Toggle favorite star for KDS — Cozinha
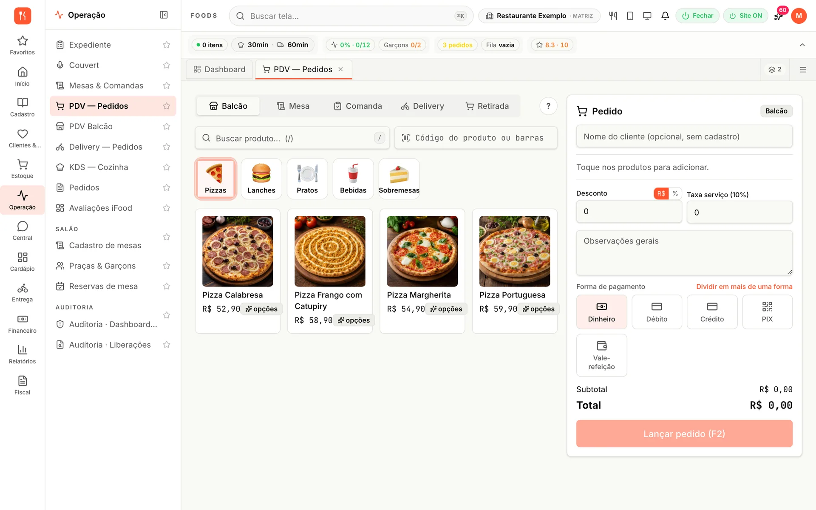Screen dimensions: 816x510 tap(167, 167)
